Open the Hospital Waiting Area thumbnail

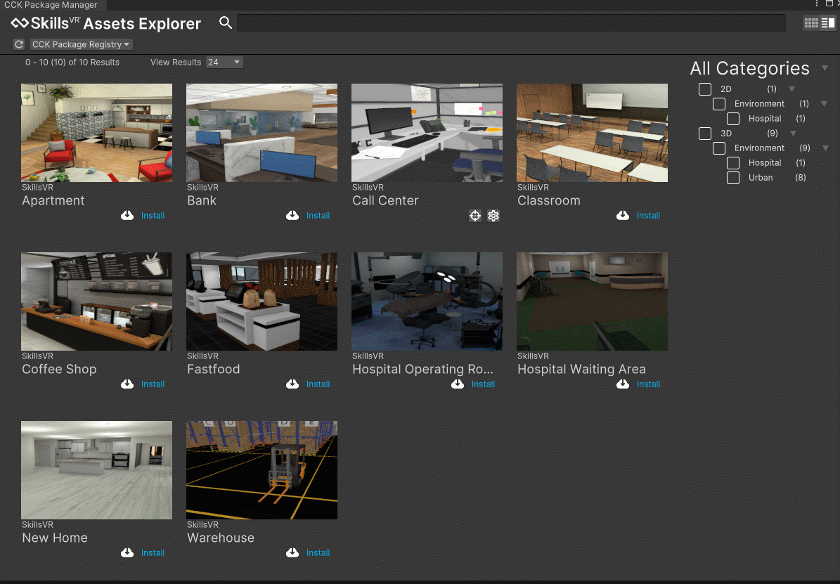(x=592, y=301)
